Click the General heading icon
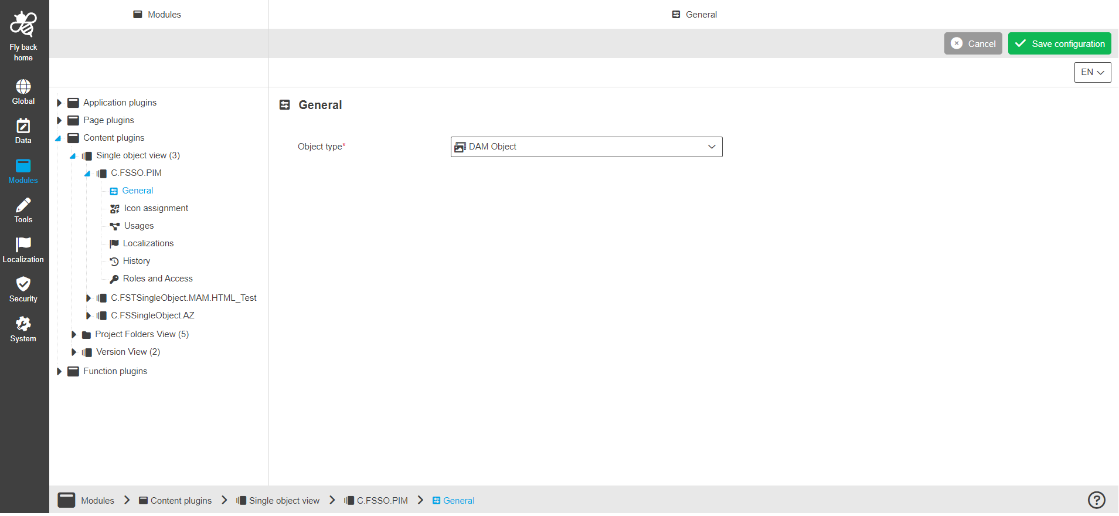Screen dimensions: 1119x516 pyautogui.click(x=285, y=105)
